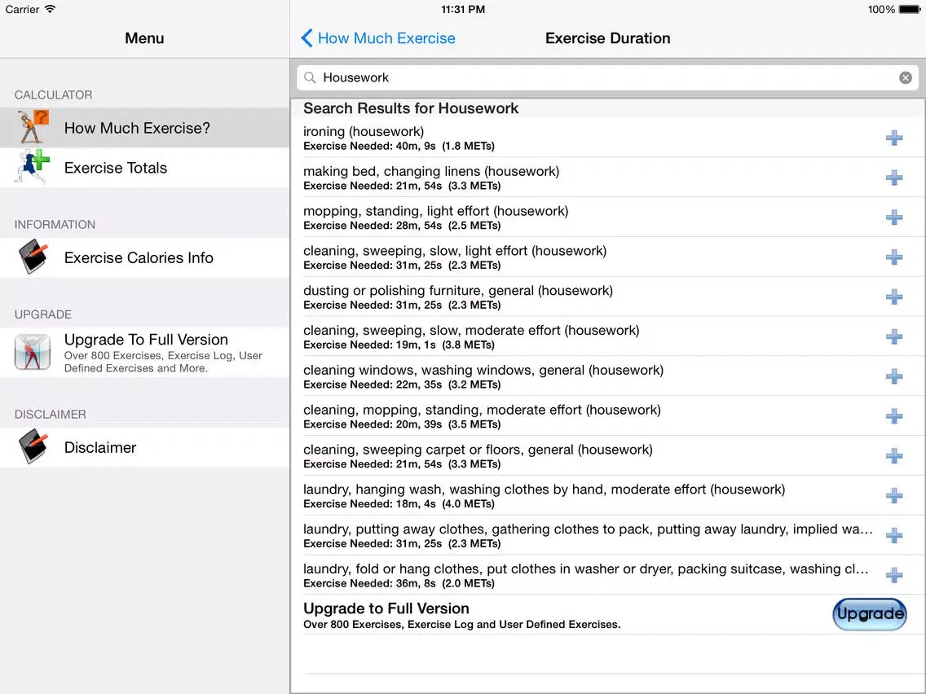Select the How Much Exercise? calculator icon
The width and height of the screenshot is (926, 694).
click(x=31, y=127)
